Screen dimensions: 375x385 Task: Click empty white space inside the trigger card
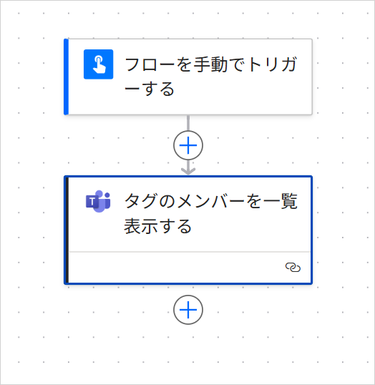tap(221, 104)
